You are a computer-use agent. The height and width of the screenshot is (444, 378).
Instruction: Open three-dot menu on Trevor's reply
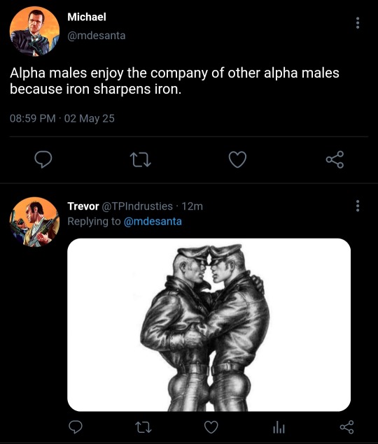coord(358,206)
